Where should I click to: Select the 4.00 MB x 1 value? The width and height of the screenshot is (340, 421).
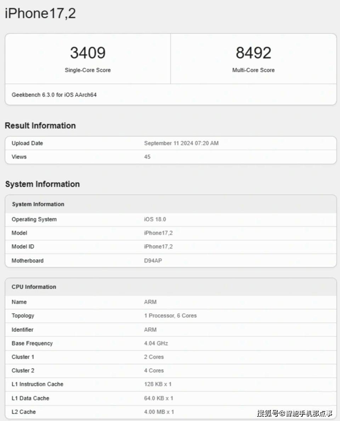pyautogui.click(x=159, y=412)
